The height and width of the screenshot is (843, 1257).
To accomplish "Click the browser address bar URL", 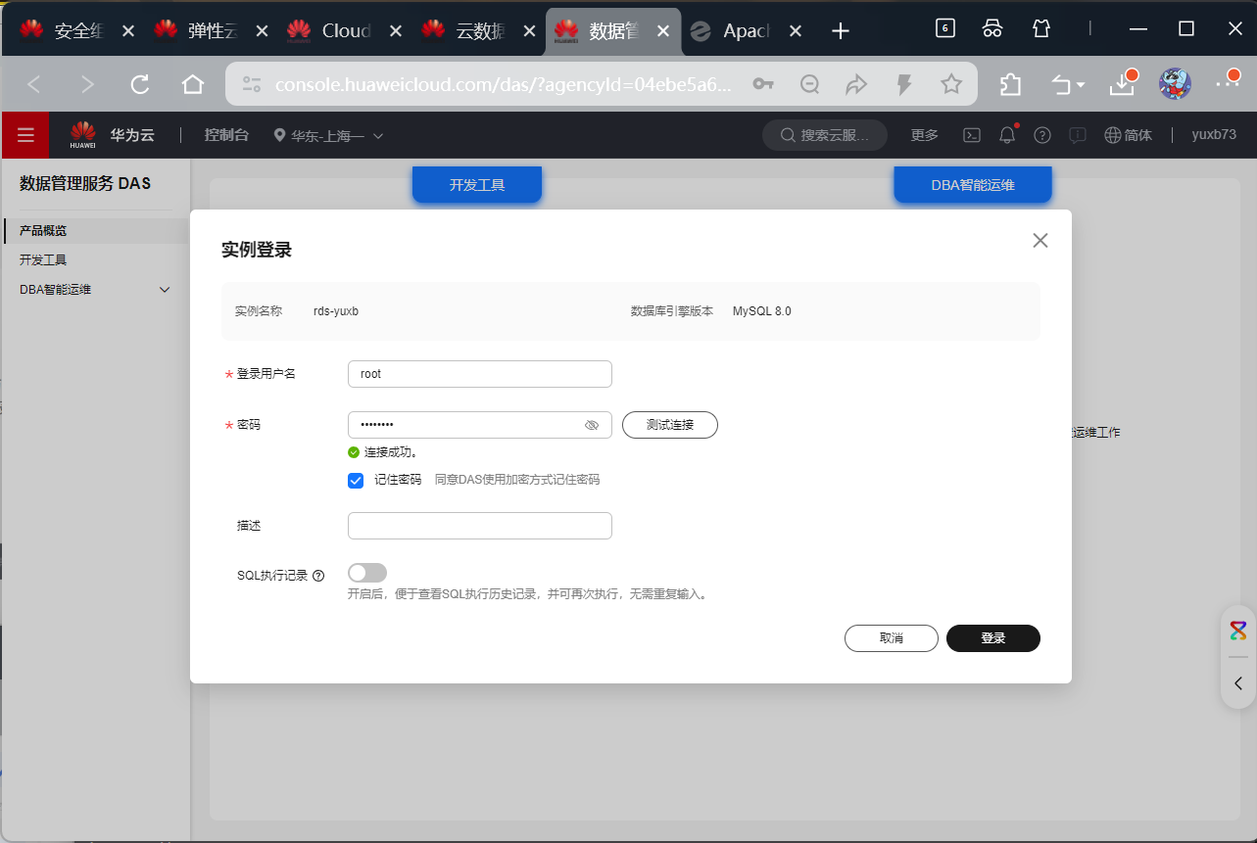I will pyautogui.click(x=504, y=85).
